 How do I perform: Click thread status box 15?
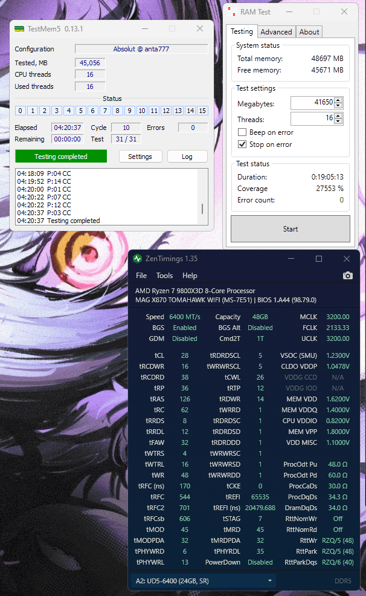(203, 111)
